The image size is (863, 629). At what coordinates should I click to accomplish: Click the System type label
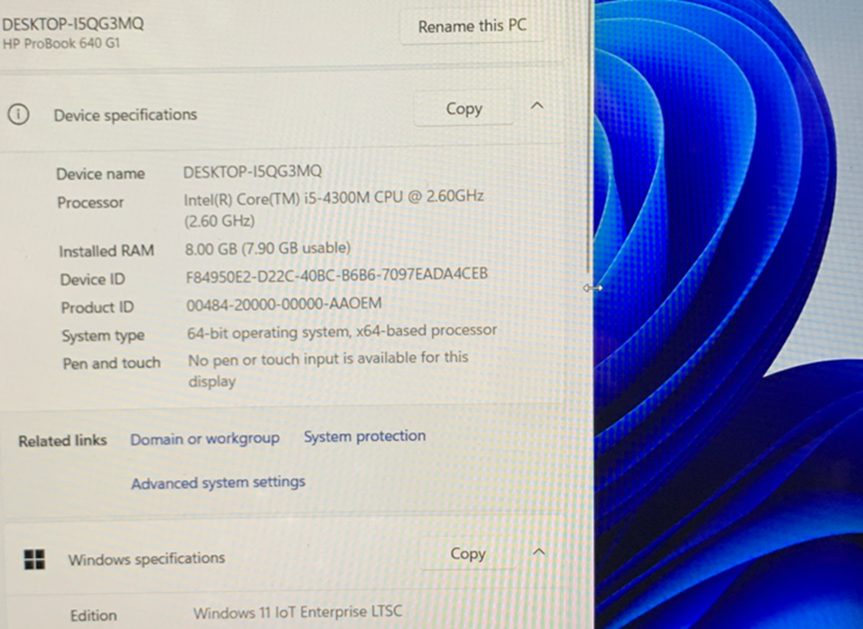(103, 336)
